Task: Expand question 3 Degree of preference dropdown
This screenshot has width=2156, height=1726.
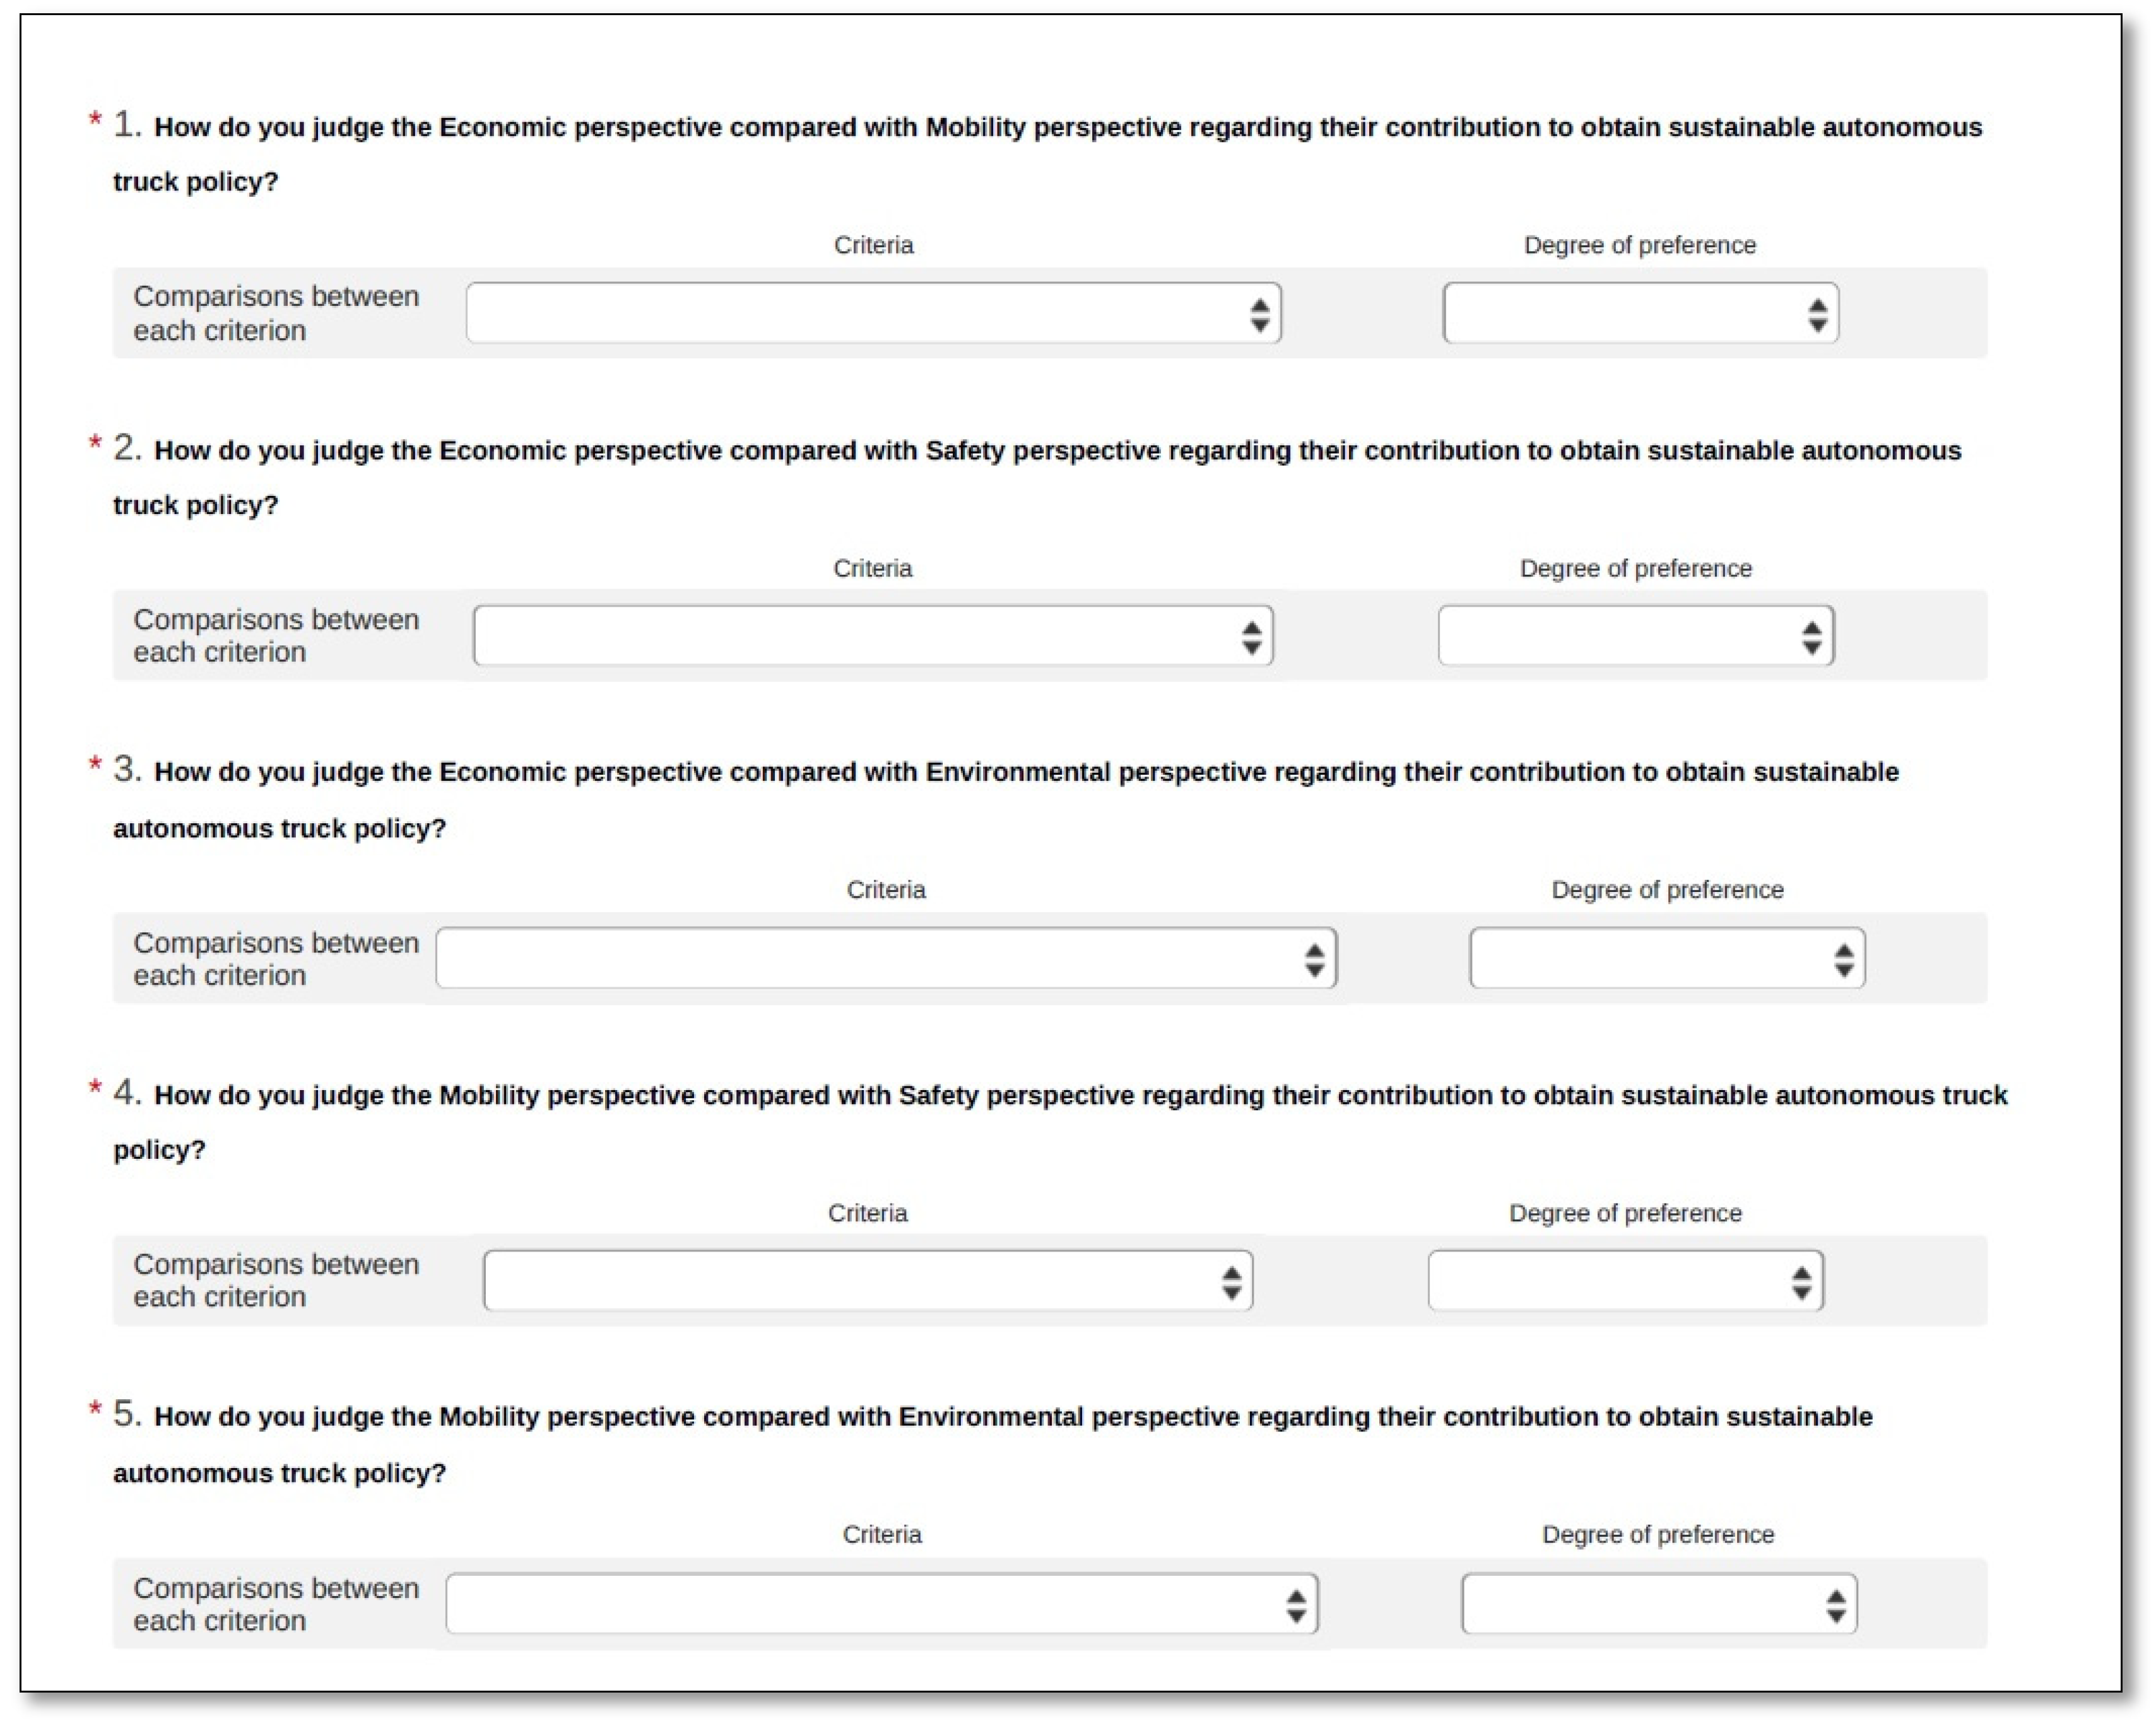Action: tap(1667, 958)
